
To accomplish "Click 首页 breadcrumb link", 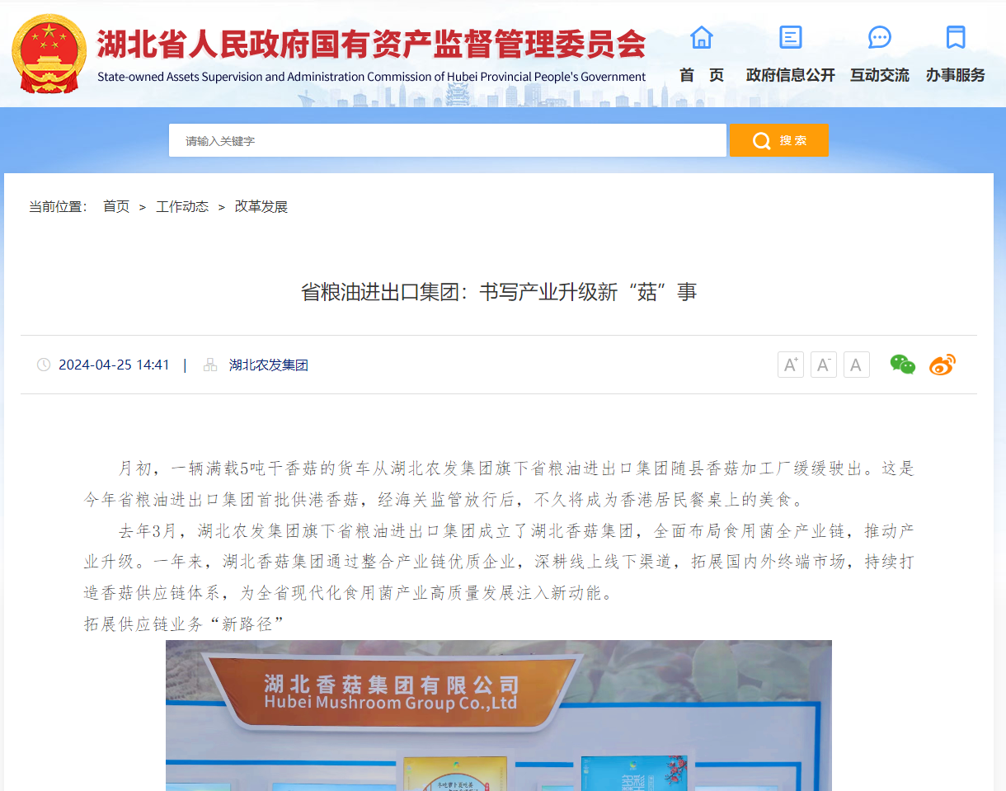I will 116,206.
